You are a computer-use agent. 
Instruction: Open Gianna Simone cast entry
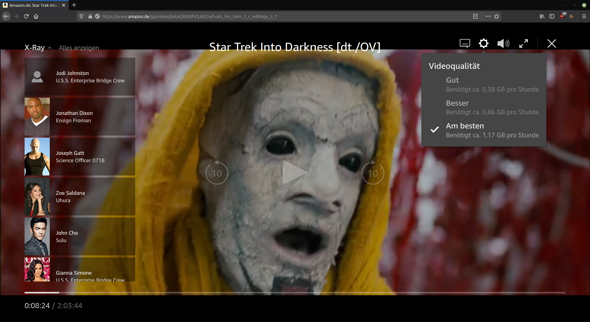80,269
